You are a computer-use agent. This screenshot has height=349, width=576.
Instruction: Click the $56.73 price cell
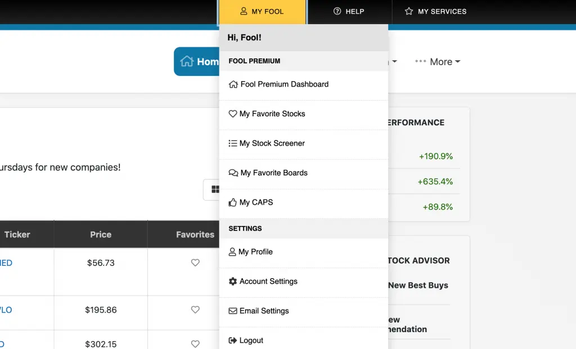[101, 263]
